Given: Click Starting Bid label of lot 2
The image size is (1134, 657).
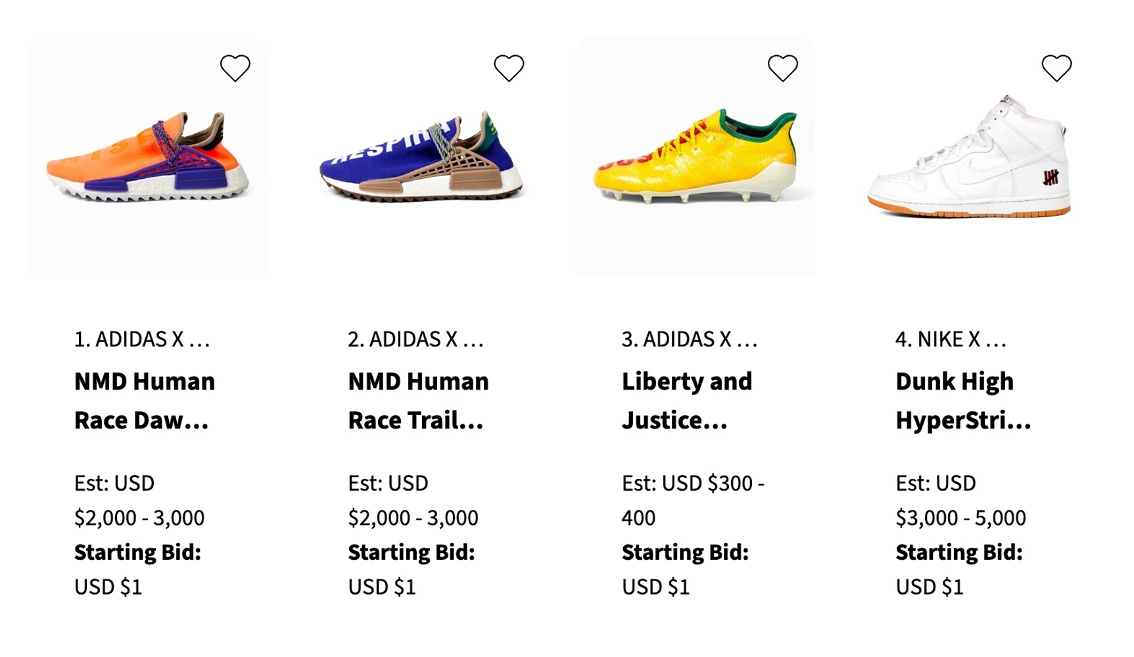Looking at the screenshot, I should pos(412,552).
